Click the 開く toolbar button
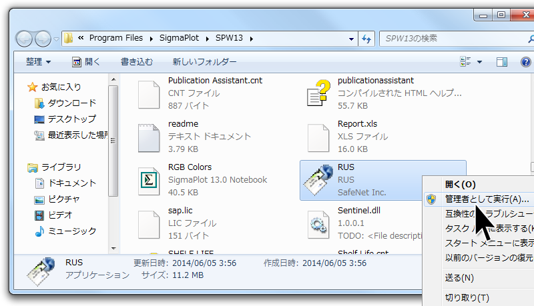534x306 pixels. (86, 62)
